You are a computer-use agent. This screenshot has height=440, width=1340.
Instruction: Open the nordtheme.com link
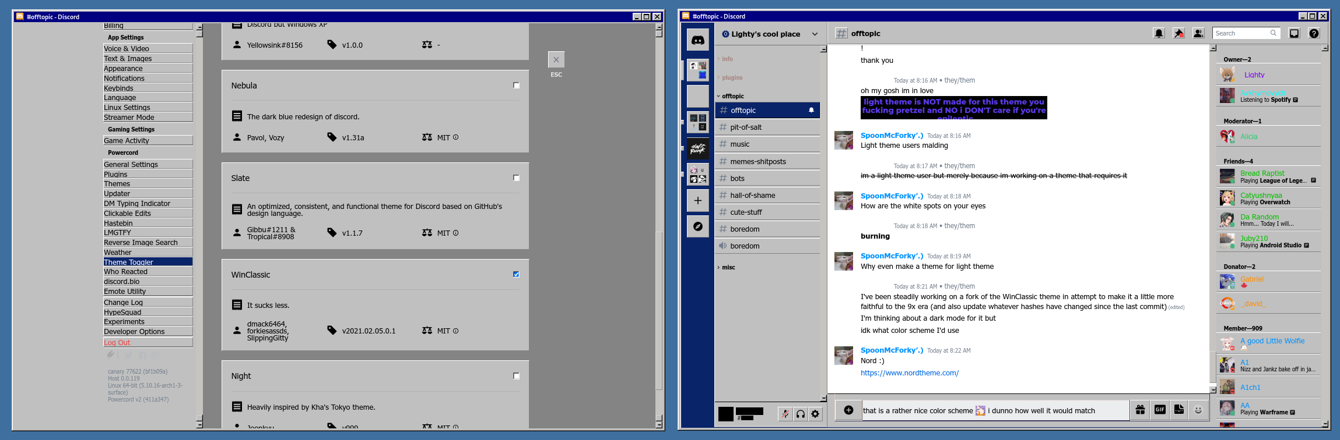point(910,373)
